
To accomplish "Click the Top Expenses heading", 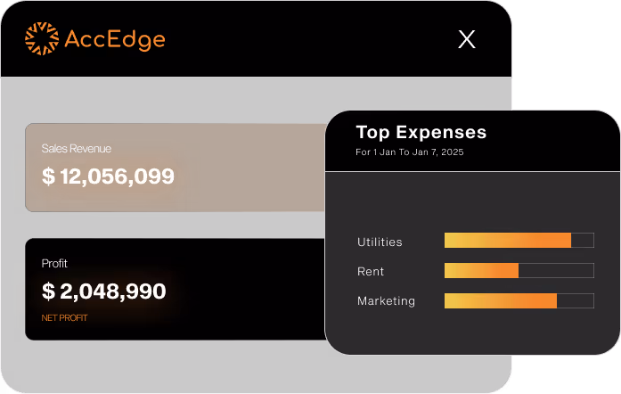I will point(421,133).
